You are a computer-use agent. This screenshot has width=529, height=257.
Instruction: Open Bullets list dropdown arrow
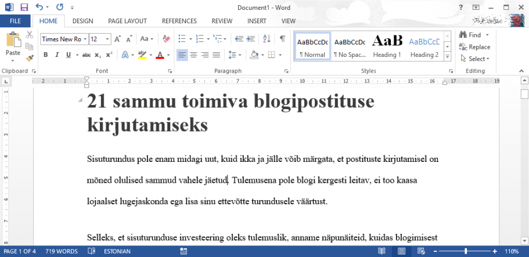pyautogui.click(x=190, y=39)
